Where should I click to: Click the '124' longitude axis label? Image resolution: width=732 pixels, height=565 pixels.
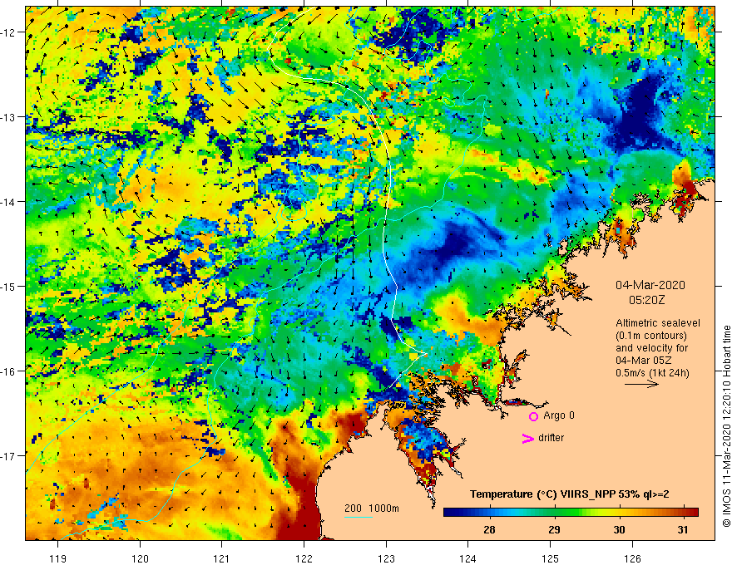pos(468,558)
